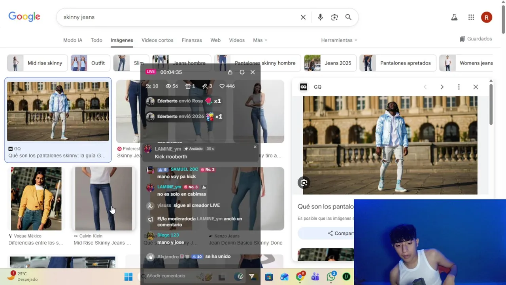Image resolution: width=506 pixels, height=285 pixels.
Task: Switch to the Videos cortos tab
Action: 157,40
